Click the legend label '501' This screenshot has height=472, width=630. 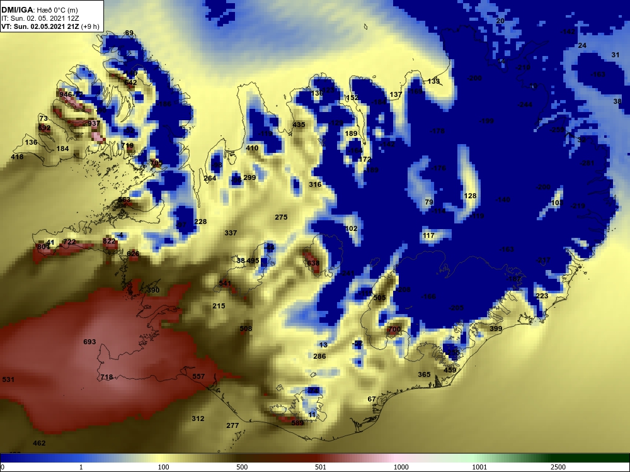coord(320,467)
